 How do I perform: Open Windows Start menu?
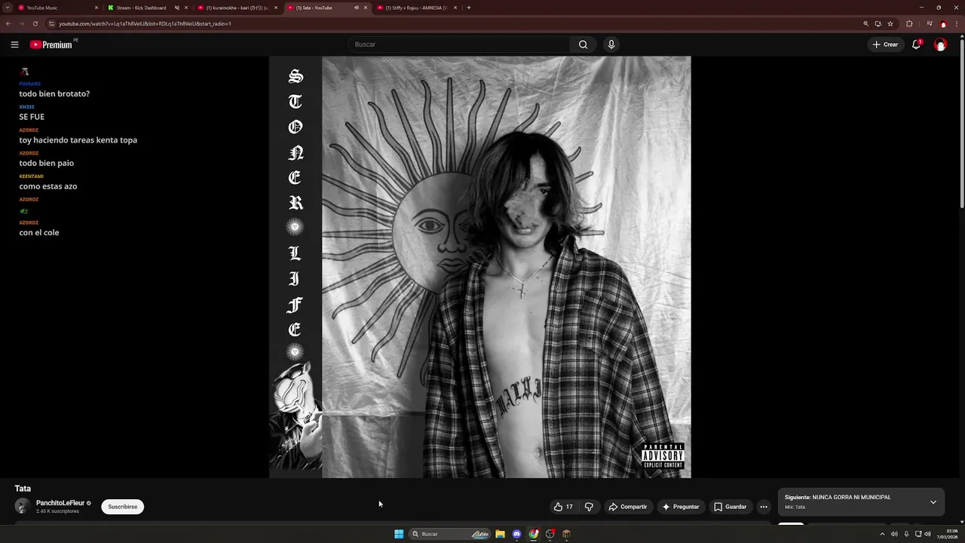click(399, 534)
